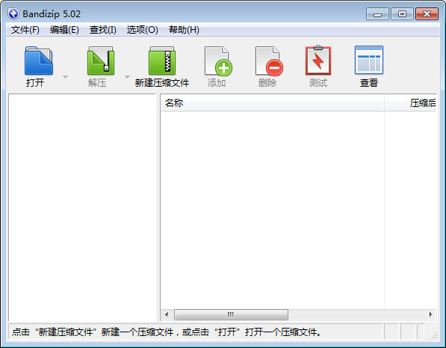Open the 编辑(E) menu

[64, 30]
